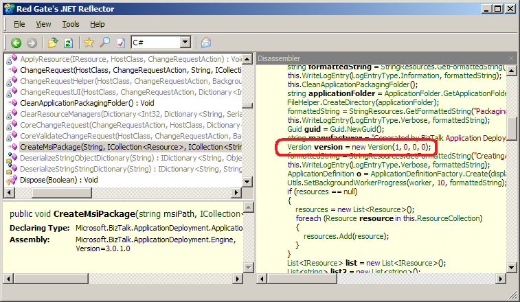The image size is (520, 302).
Task: Click the tree pane scroll left arrow
Action: tap(9, 192)
